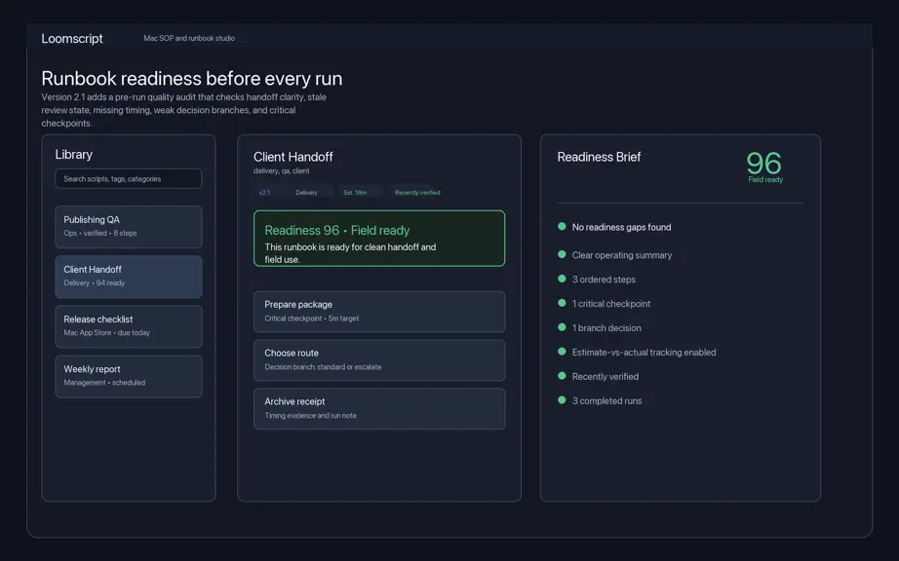Image resolution: width=899 pixels, height=561 pixels.
Task: Click the Library heading
Action: [x=73, y=155]
